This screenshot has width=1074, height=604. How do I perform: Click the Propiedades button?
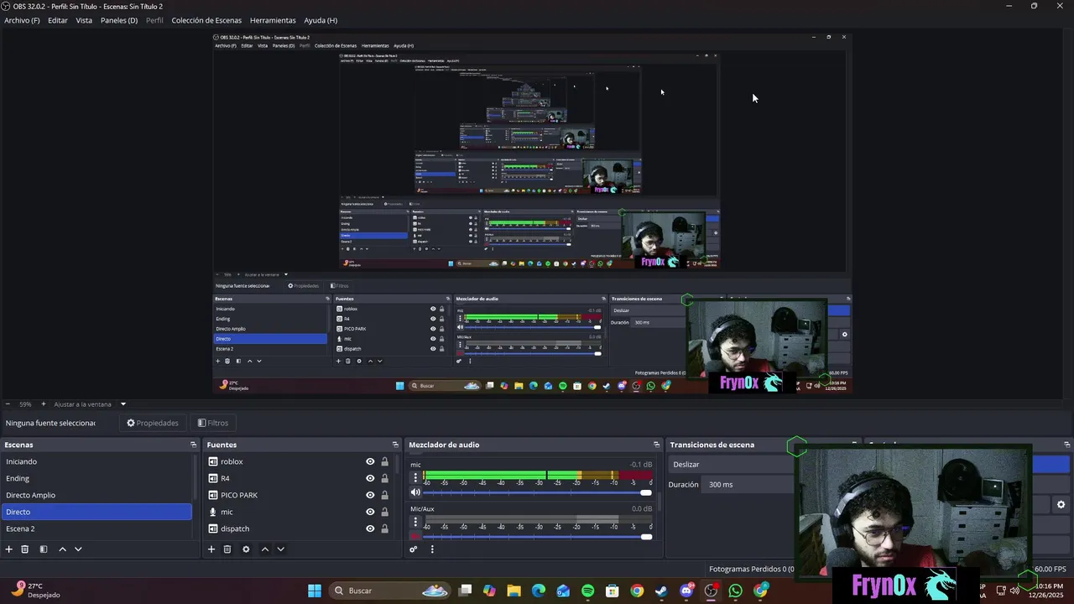(x=153, y=423)
